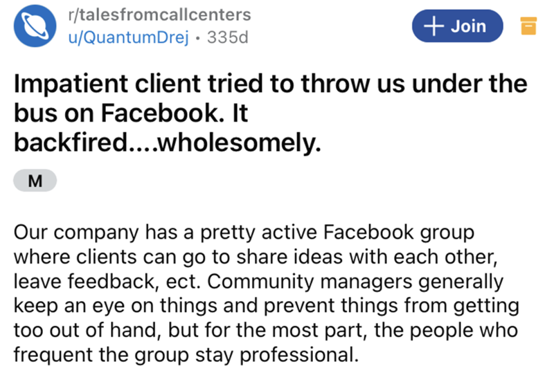Click the yellow archived post icon
554x375 pixels.
pyautogui.click(x=528, y=27)
